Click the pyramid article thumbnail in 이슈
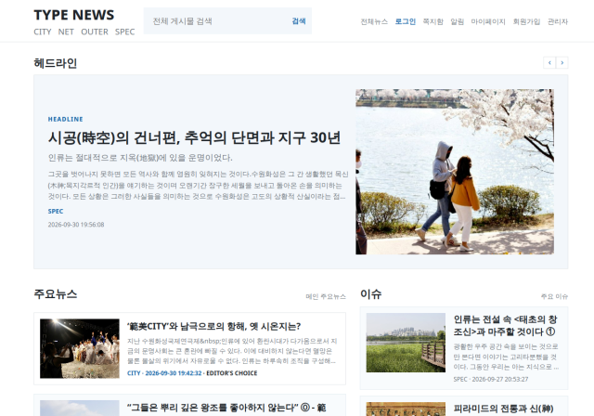The height and width of the screenshot is (416, 594). click(406, 409)
